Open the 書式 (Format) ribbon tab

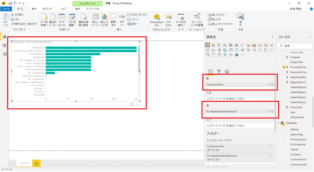[x=78, y=9]
